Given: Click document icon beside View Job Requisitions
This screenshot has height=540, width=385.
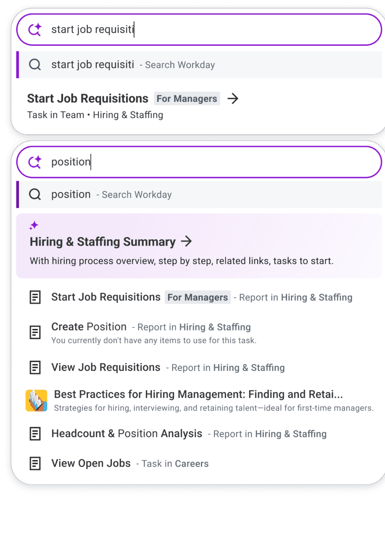Looking at the screenshot, I should point(35,368).
